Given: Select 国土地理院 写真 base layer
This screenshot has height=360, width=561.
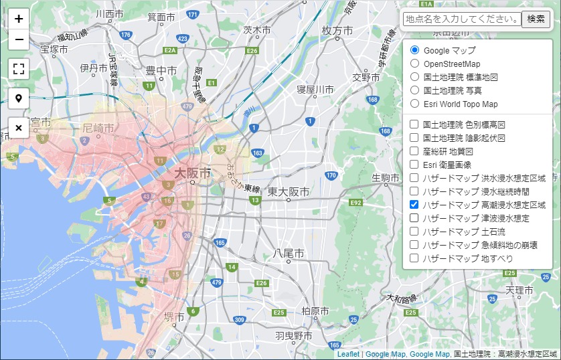Looking at the screenshot, I should pyautogui.click(x=414, y=90).
